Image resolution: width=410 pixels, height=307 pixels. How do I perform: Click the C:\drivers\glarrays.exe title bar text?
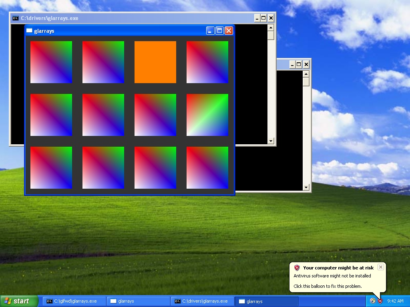tap(50, 18)
